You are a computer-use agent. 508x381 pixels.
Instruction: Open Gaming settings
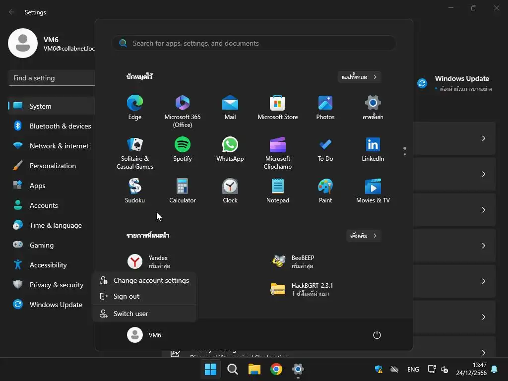(x=52, y=245)
